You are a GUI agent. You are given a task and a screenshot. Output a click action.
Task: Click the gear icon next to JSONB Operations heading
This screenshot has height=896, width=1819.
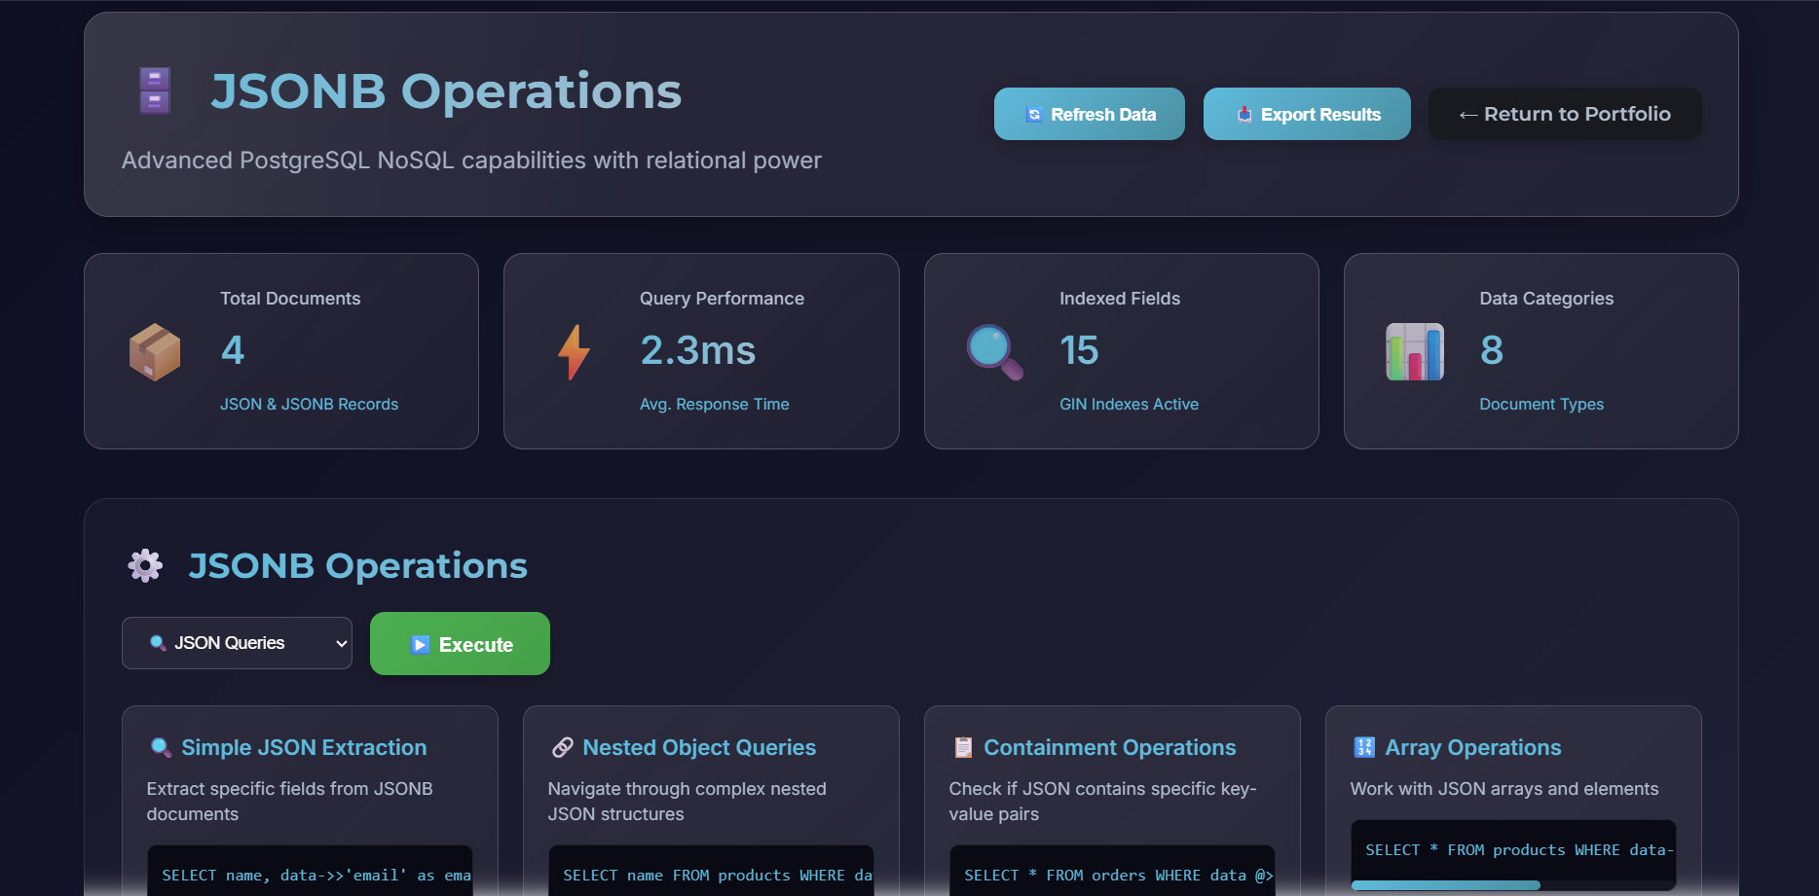[144, 565]
